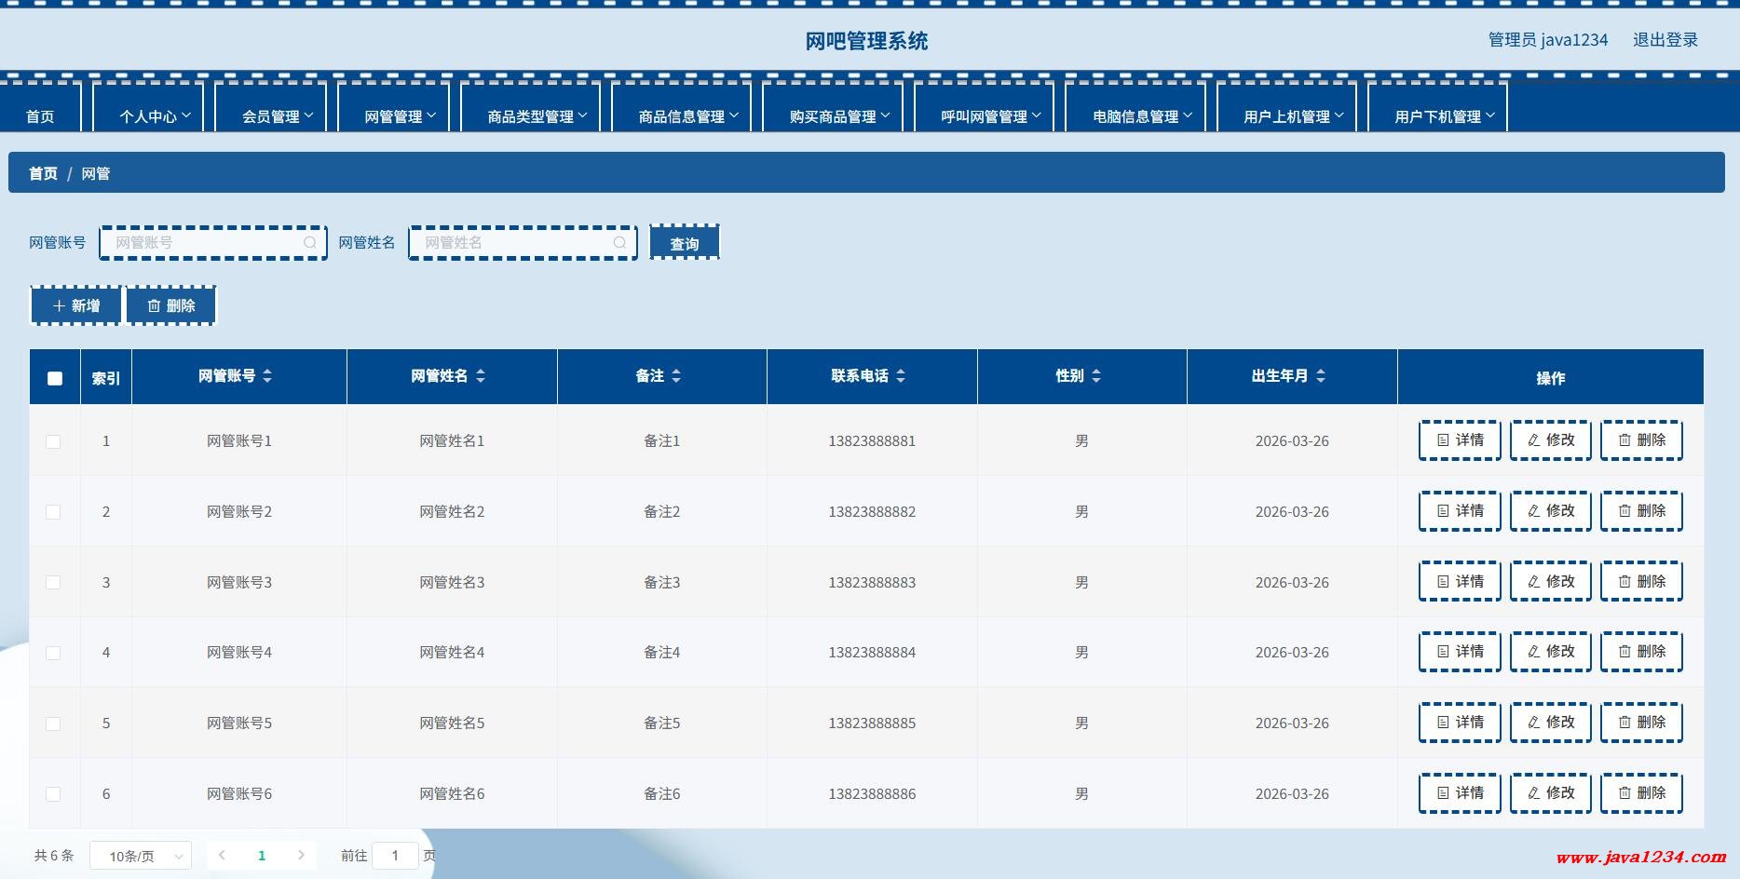Expand the 电脑信息管理 dropdown menu
This screenshot has height=879, width=1740.
[x=1141, y=116]
